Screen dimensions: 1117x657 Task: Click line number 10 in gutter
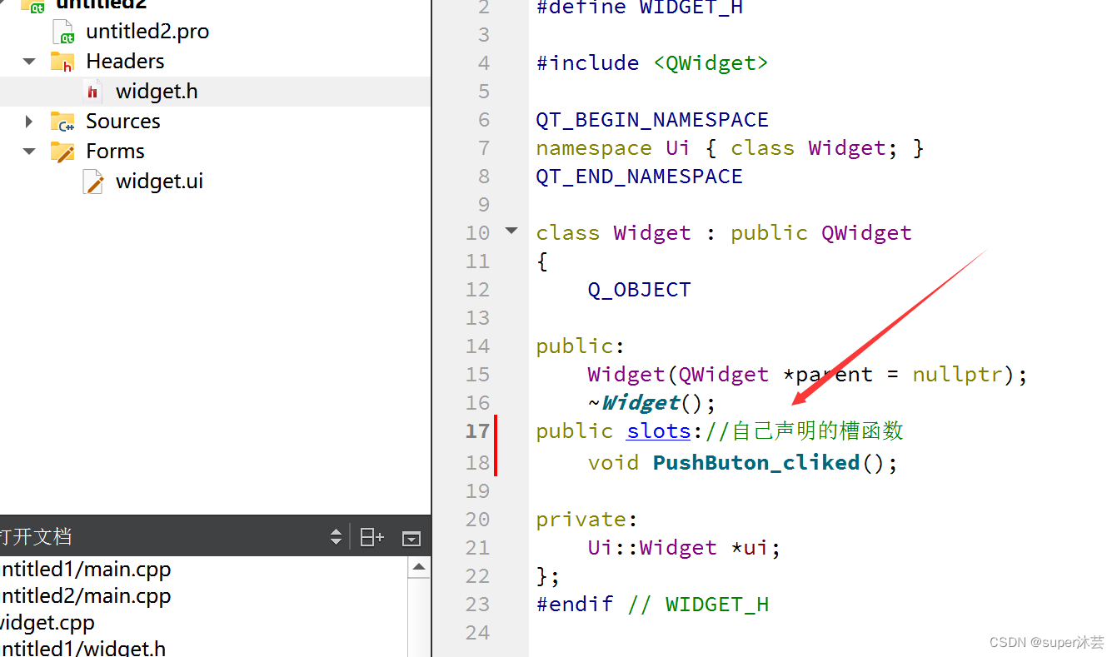477,233
